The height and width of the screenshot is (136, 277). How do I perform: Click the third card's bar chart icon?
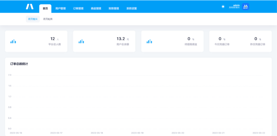point(149,41)
